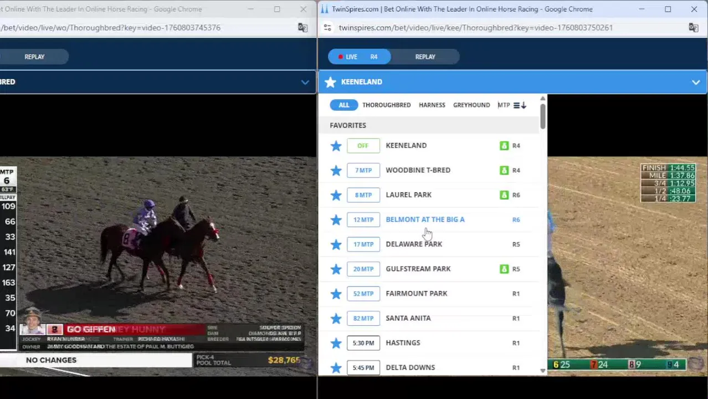The image size is (708, 399).
Task: Unfavorite Keeneland row star in track list
Action: 336,146
